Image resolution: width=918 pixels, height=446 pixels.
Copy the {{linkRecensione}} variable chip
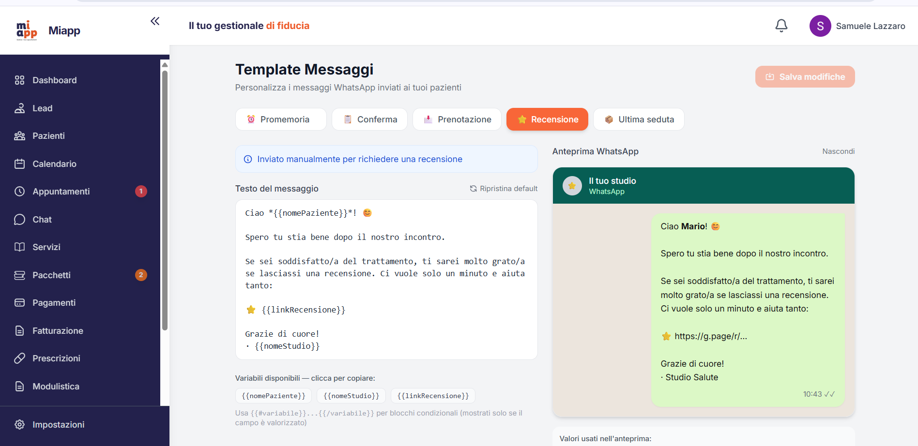[433, 396]
